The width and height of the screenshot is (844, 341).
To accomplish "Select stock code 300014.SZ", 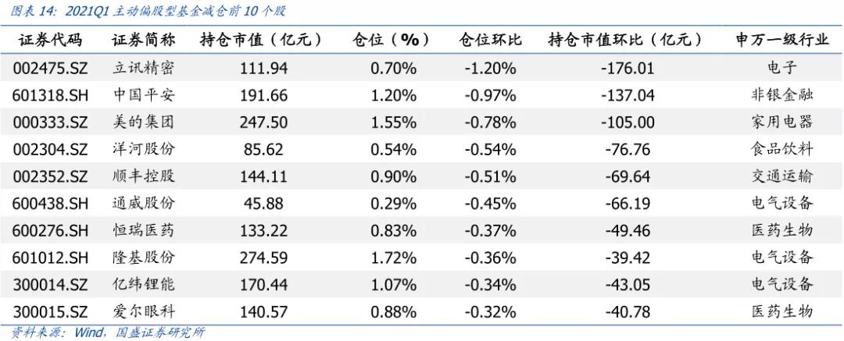I will (50, 285).
